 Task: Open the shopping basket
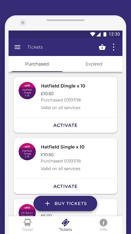[102, 47]
